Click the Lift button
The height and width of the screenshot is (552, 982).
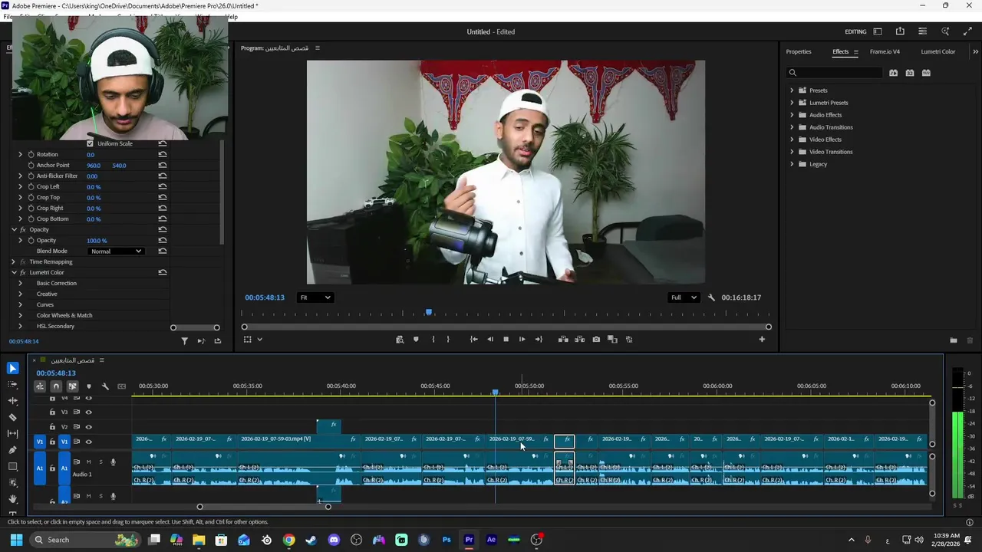tap(563, 340)
